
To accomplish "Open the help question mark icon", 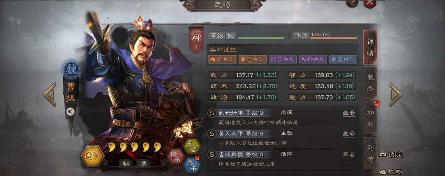I will [352, 3].
